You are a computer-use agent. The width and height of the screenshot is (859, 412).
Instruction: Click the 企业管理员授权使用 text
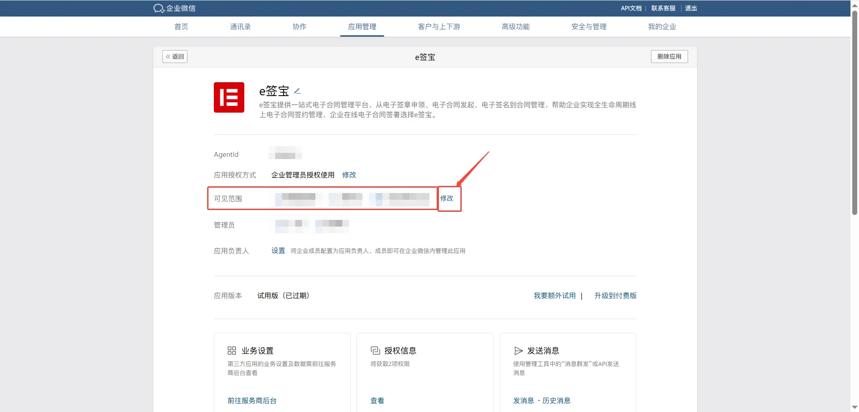coord(303,175)
